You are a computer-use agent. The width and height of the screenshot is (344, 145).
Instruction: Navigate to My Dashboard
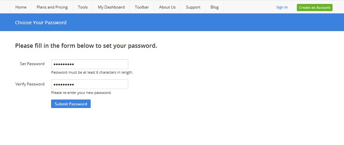click(x=111, y=7)
